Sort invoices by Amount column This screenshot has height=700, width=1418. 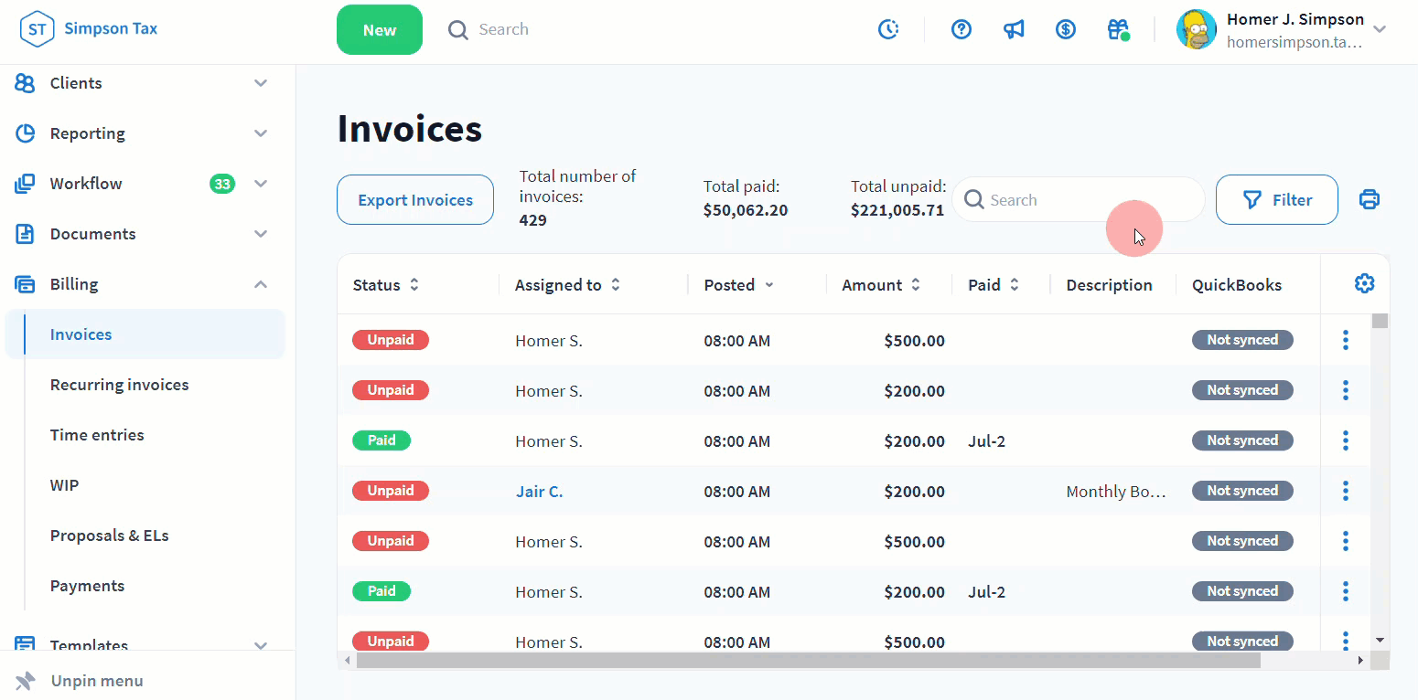point(880,285)
